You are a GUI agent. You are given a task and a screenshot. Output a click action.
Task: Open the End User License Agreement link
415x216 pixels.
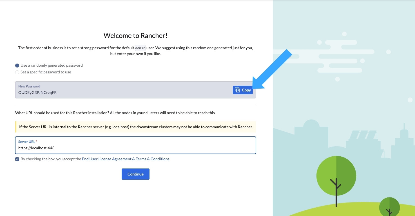126,159
